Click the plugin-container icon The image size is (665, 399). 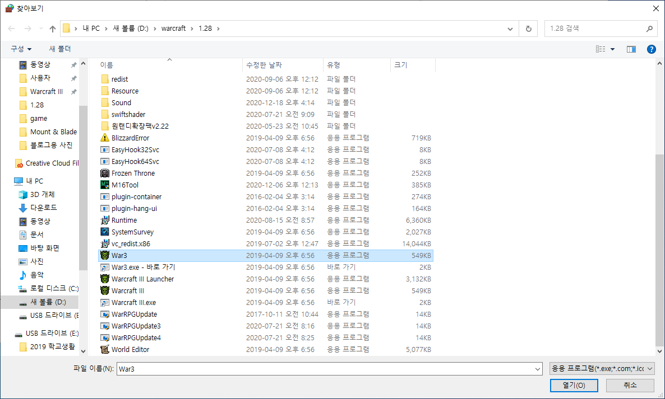(105, 197)
